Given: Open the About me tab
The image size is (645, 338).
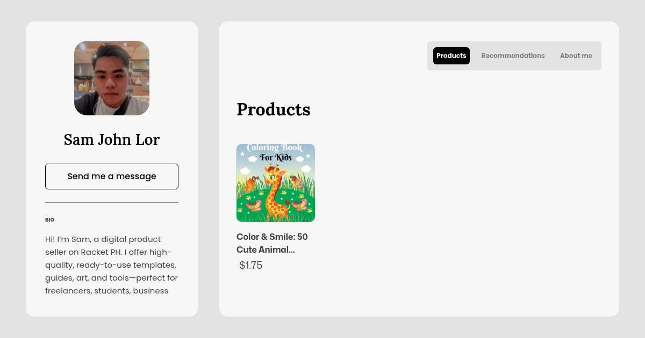Looking at the screenshot, I should pos(576,56).
